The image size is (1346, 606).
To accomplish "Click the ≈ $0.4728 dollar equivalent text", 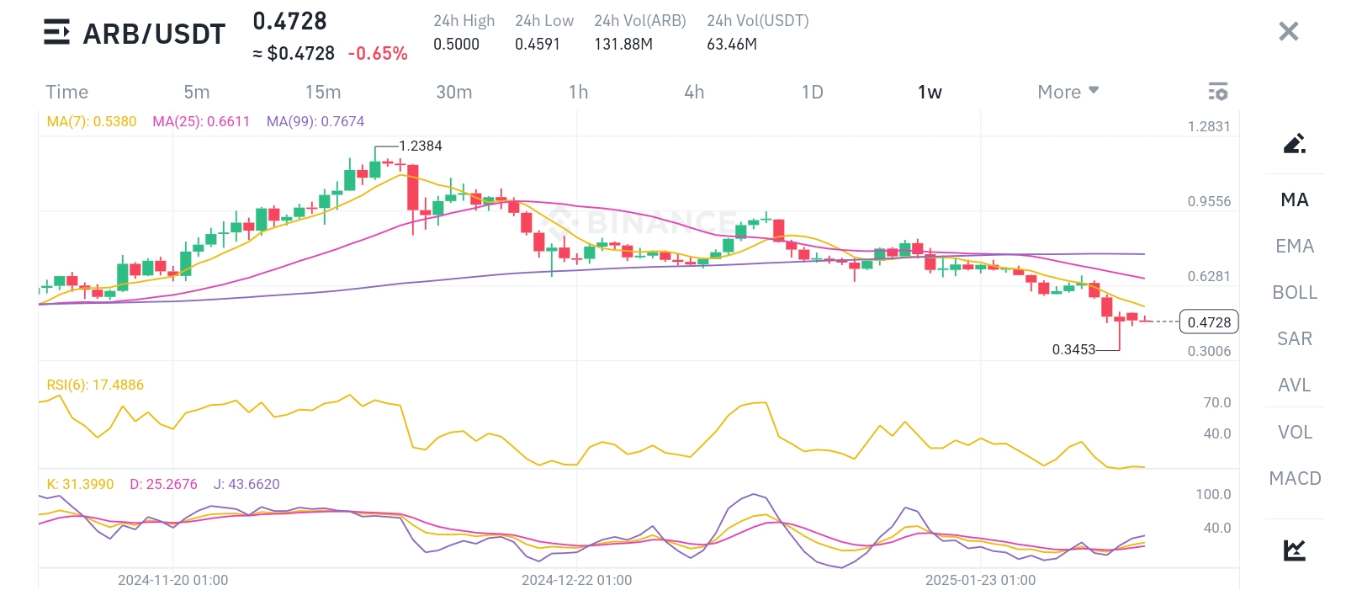I will coord(294,53).
